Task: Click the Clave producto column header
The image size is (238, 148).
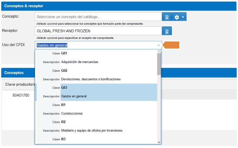Action: click(20, 84)
